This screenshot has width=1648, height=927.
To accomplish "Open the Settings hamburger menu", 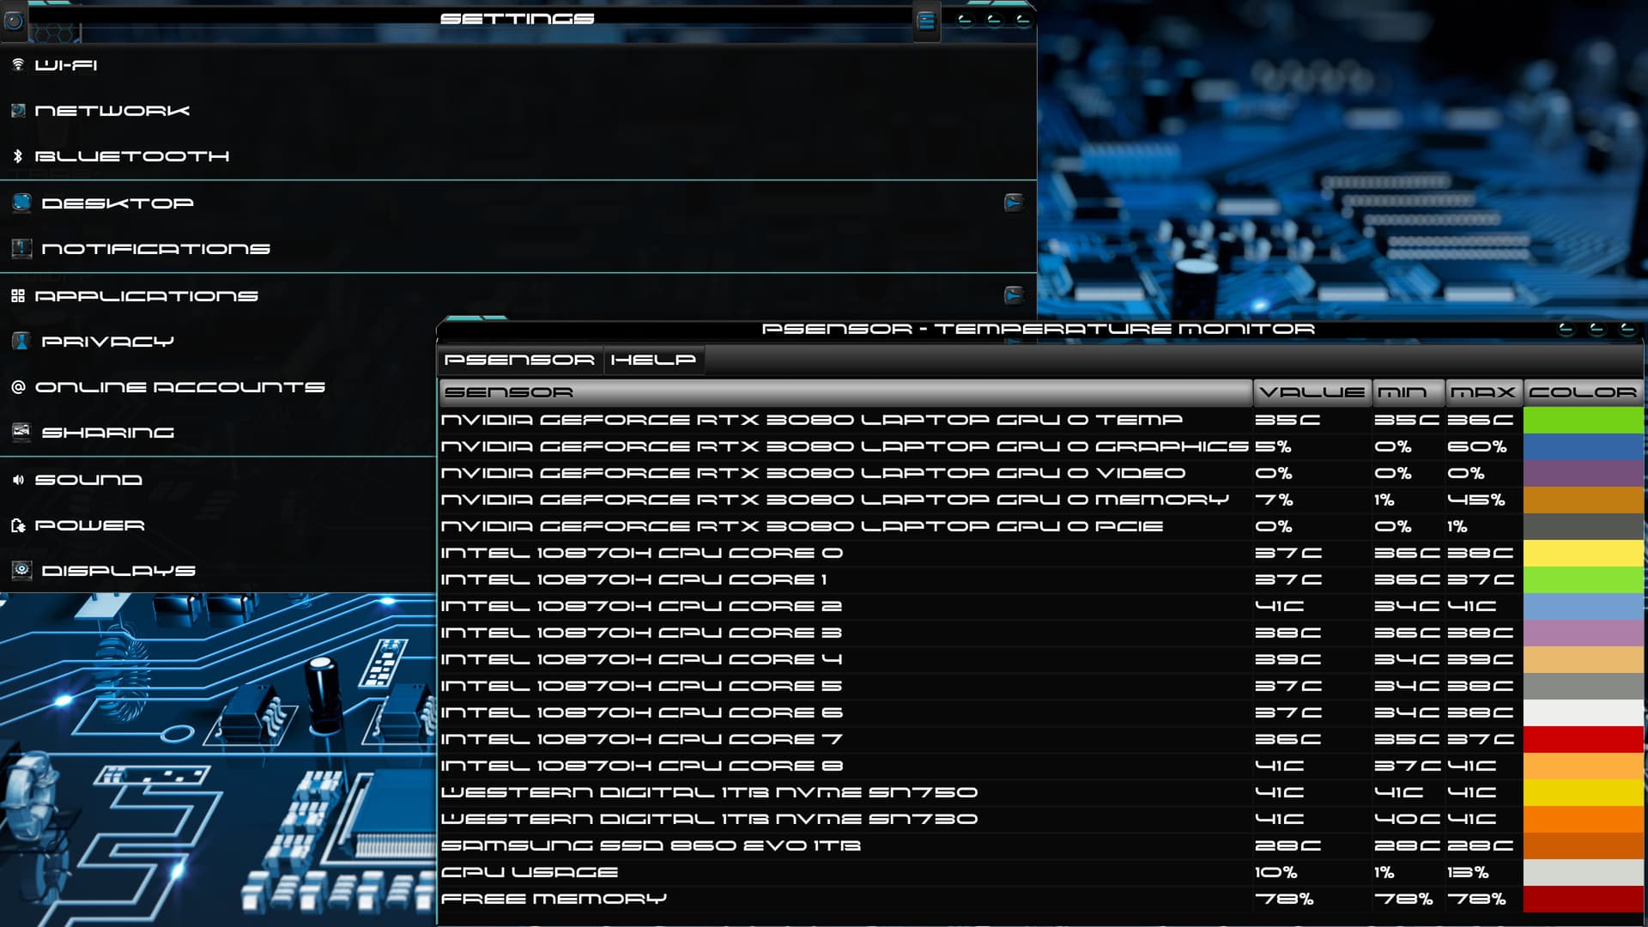I will (925, 21).
